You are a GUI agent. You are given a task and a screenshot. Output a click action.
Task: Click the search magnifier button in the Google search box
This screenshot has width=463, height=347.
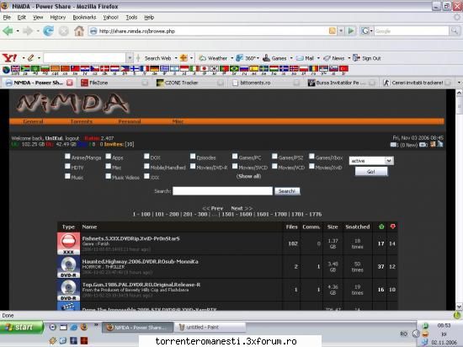click(x=455, y=30)
